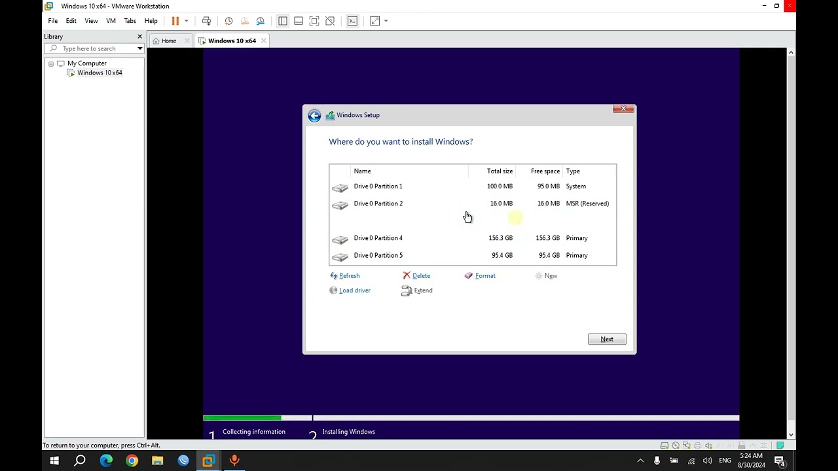Select Drive 0 Partition 2

click(473, 203)
